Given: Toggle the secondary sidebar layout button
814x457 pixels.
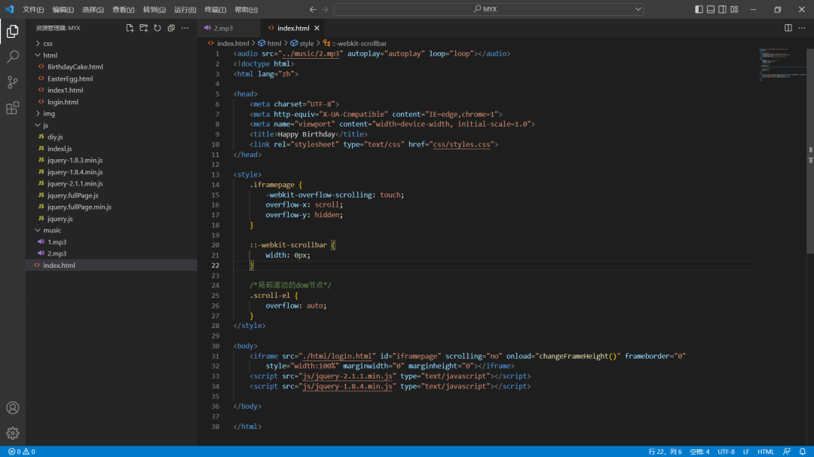Looking at the screenshot, I should (723, 9).
